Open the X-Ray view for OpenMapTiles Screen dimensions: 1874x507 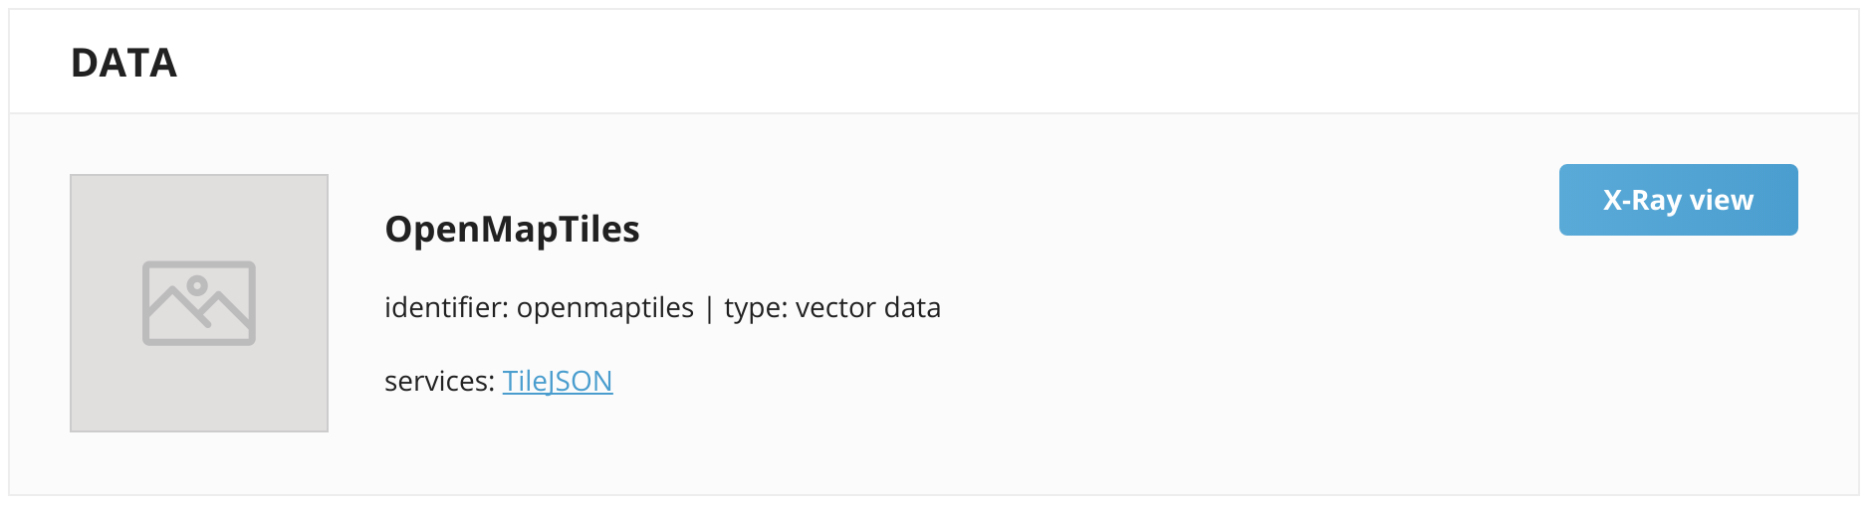pos(1678,200)
